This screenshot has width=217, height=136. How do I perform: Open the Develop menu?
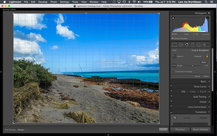43,2
